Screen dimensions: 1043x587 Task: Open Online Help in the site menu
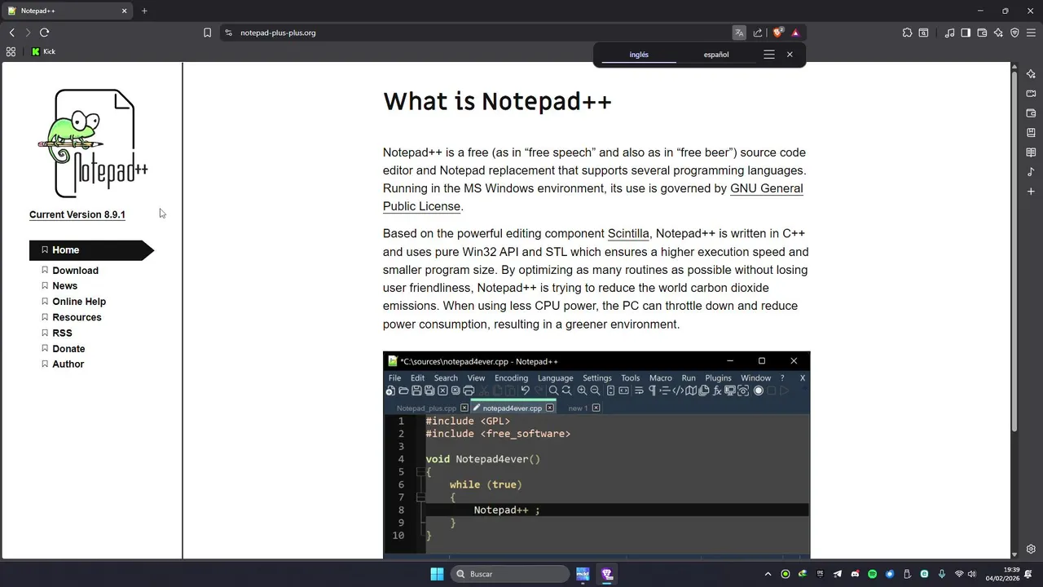(79, 302)
